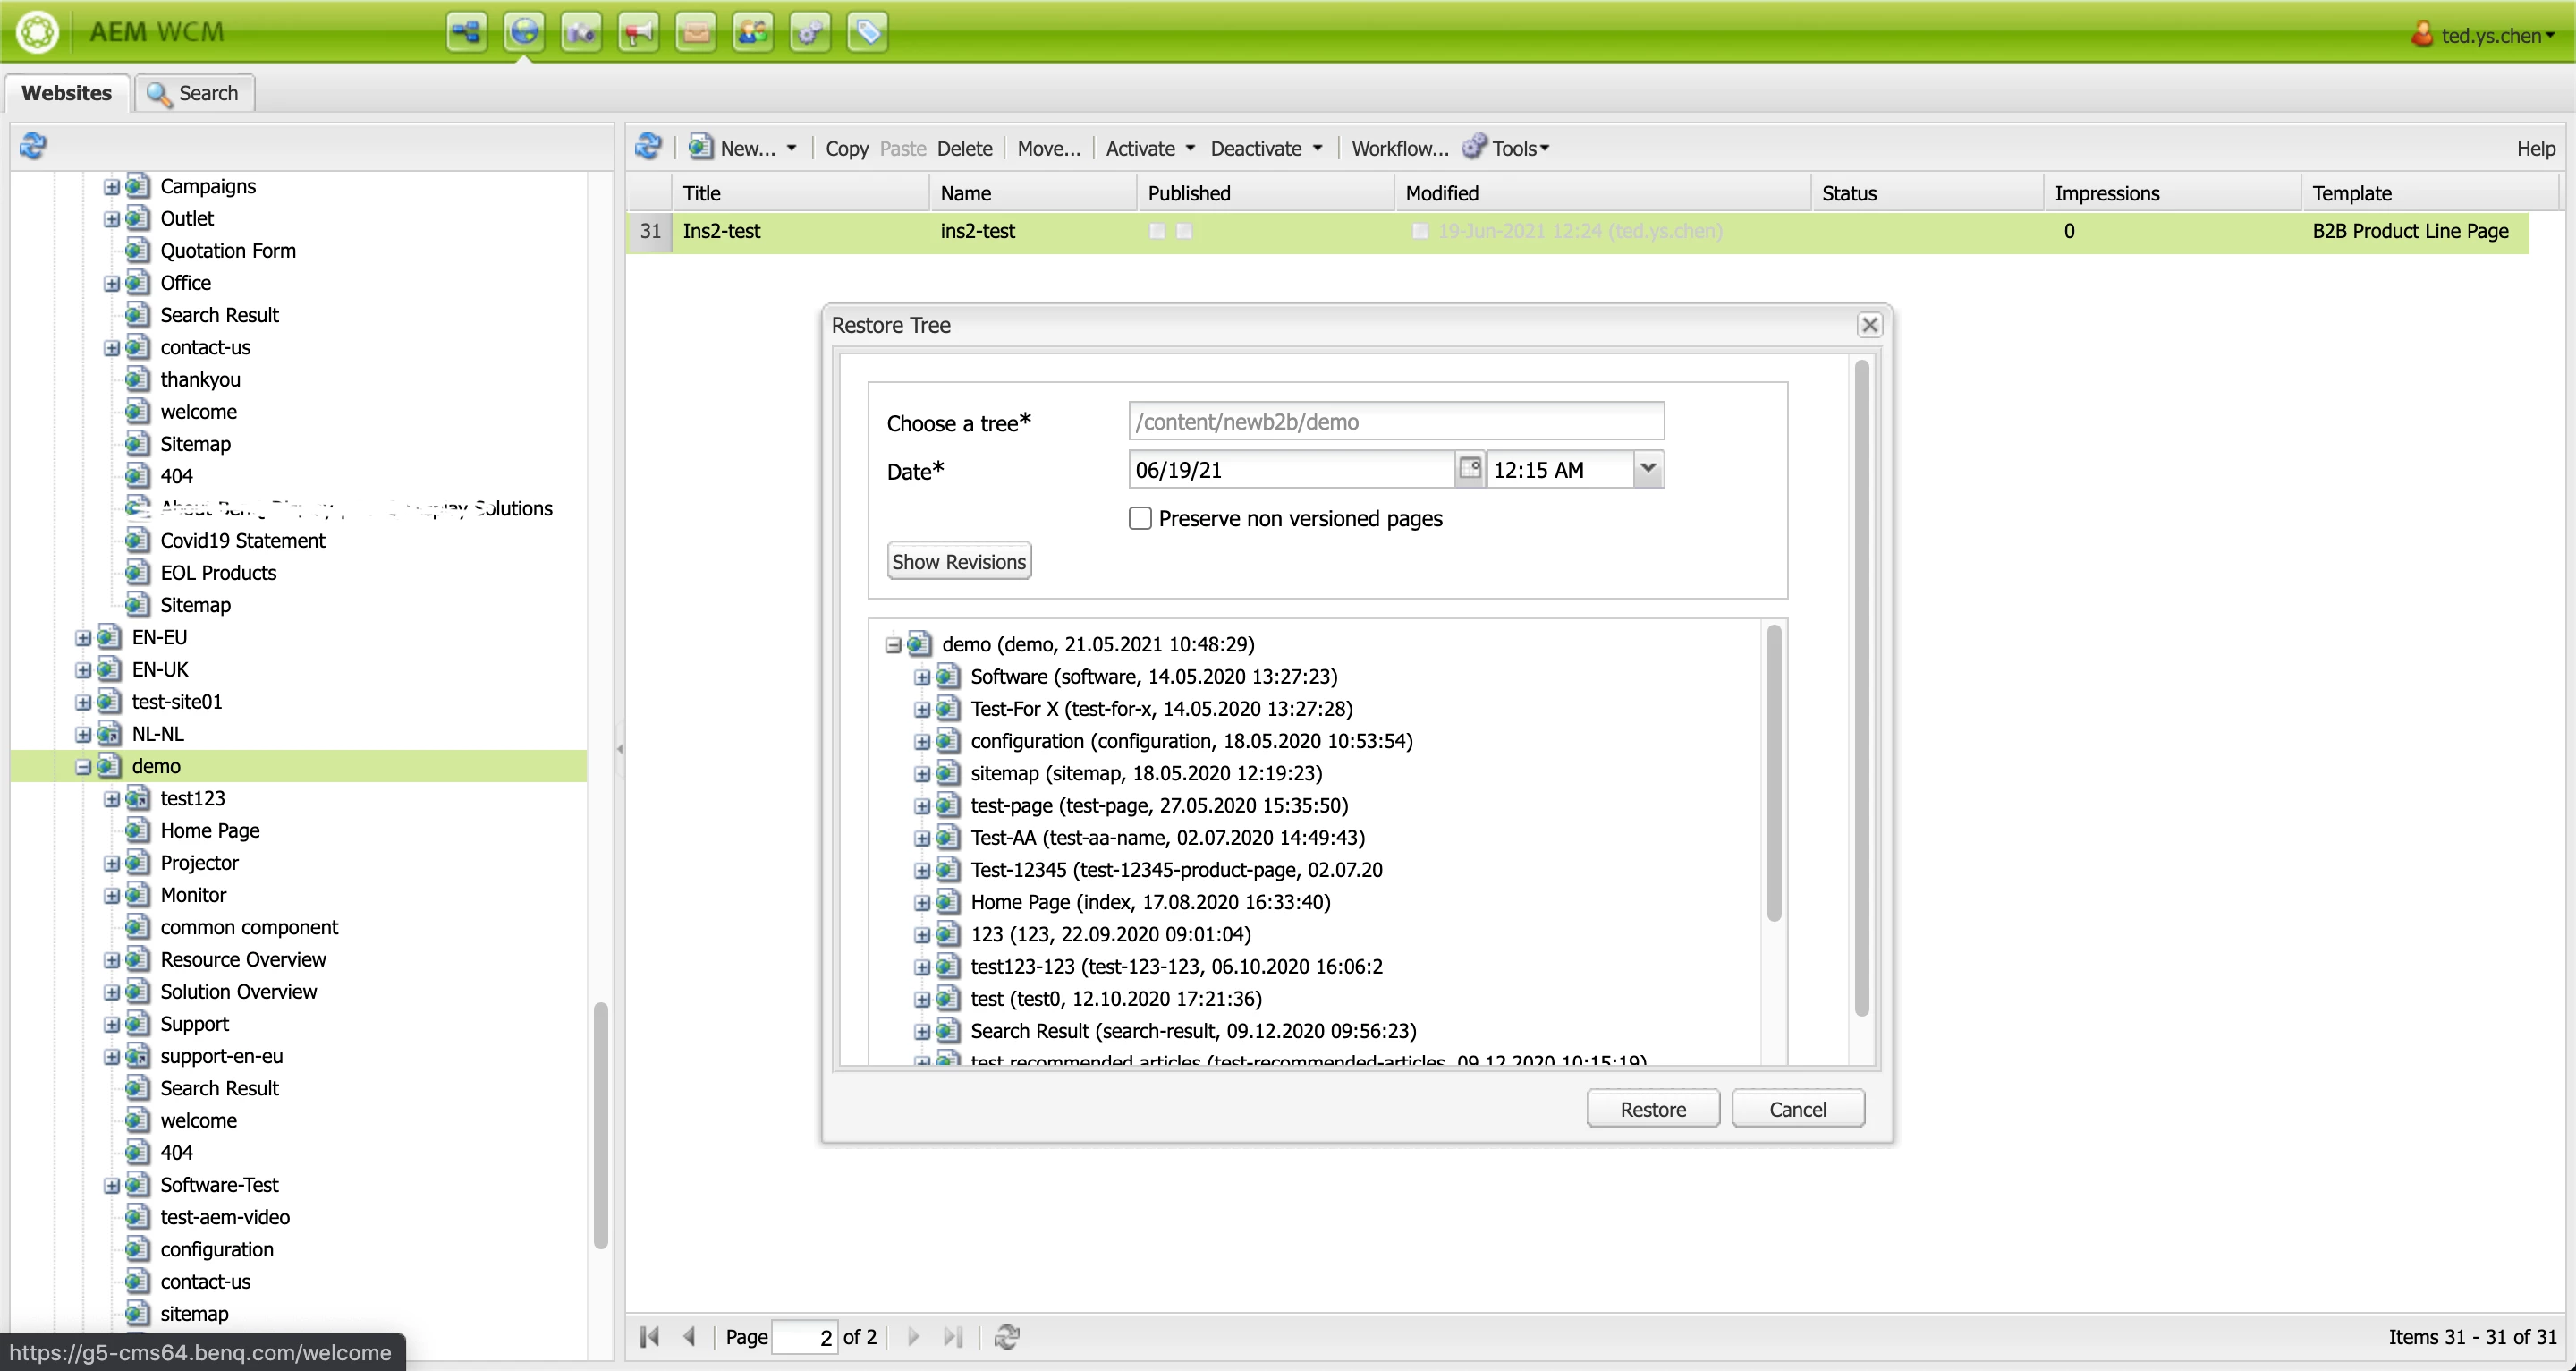2576x1371 pixels.
Task: Refresh the left site tree panel
Action: pos(33,146)
